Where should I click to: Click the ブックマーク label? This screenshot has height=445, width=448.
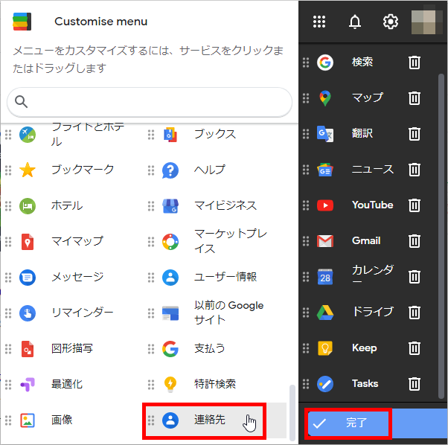[83, 170]
